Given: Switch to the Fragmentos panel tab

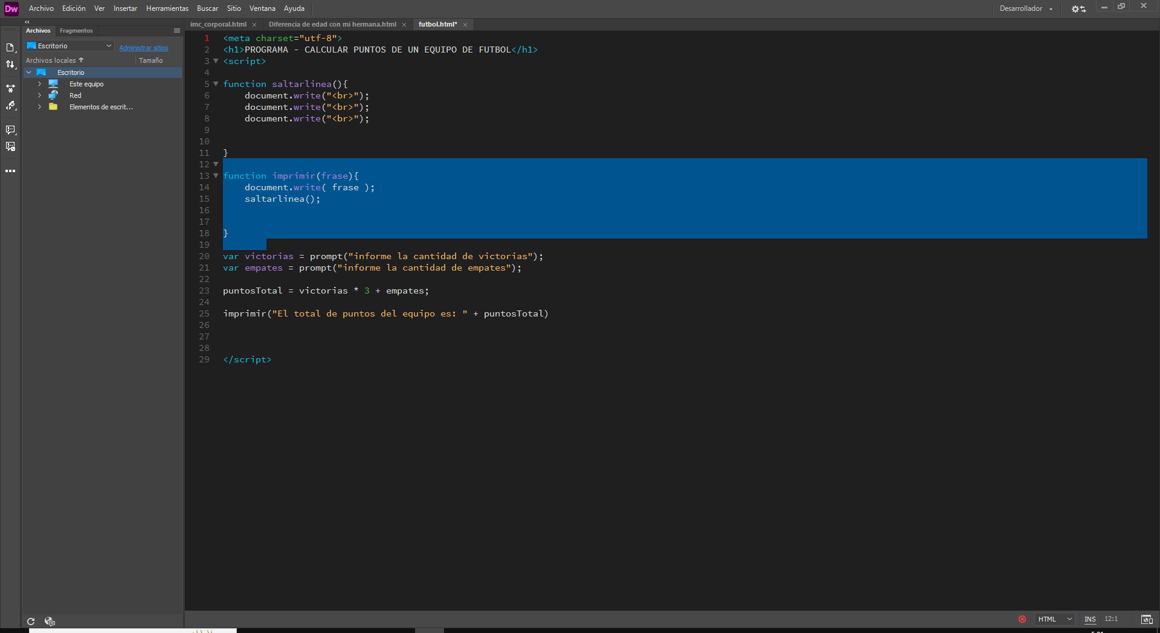Looking at the screenshot, I should point(76,31).
